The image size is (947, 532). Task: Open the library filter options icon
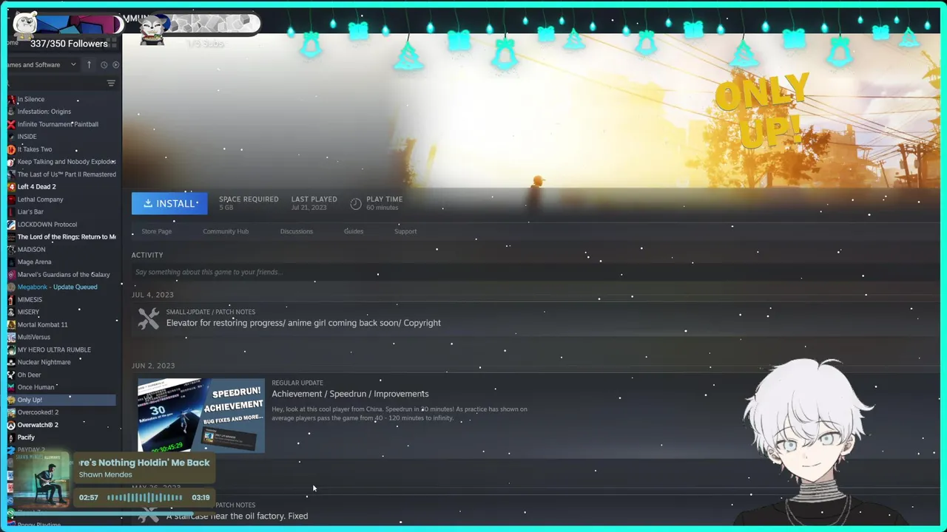[x=111, y=83]
